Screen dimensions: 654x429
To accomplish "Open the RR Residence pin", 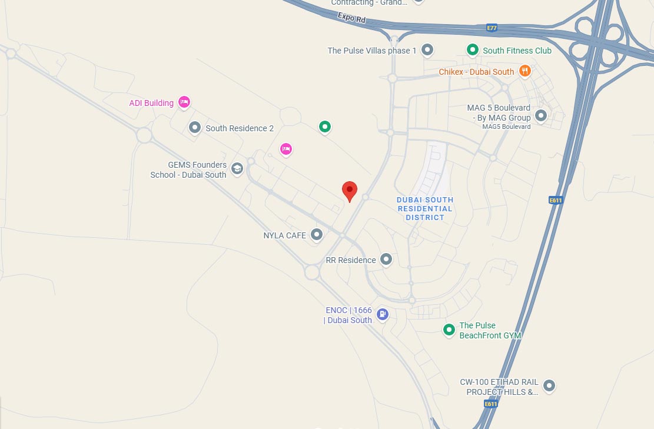I will [x=386, y=260].
